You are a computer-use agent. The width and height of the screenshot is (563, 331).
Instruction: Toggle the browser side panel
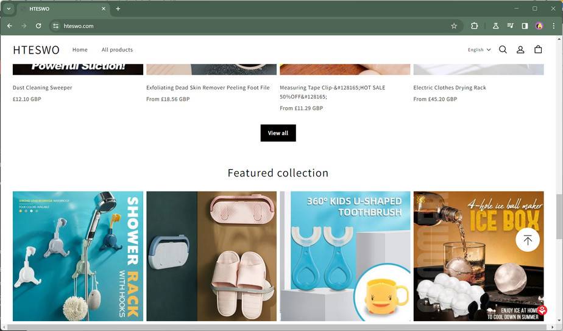525,26
